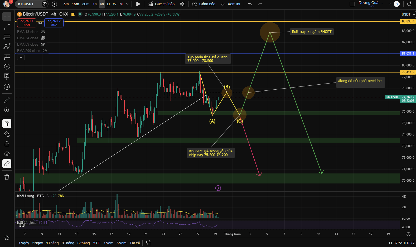Open the Fibonacci retracement tools
416x247 pixels.
(x=7, y=37)
